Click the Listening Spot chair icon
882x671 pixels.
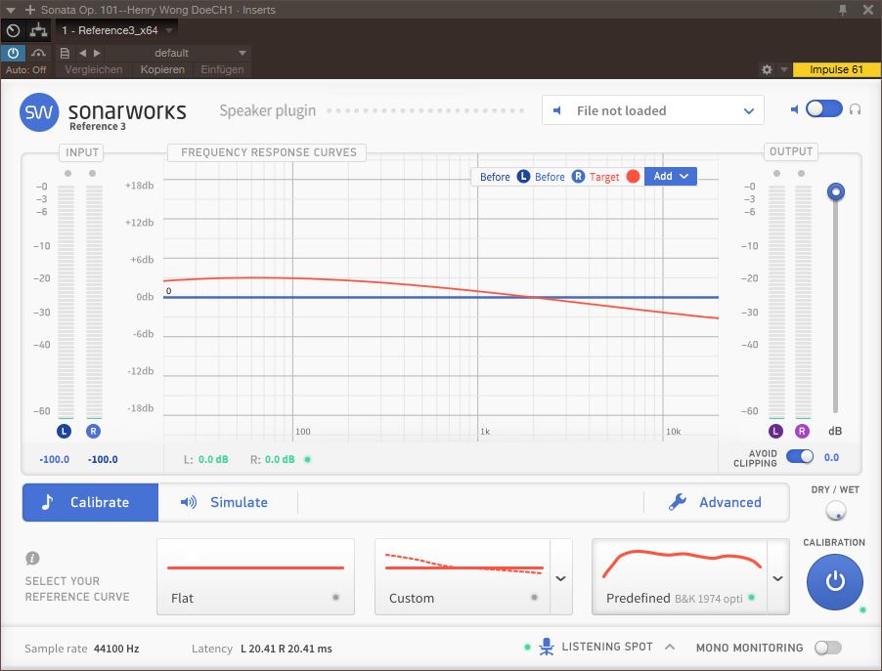[x=547, y=647]
